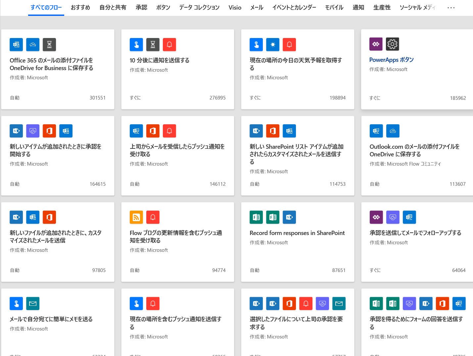Click the OneDrive icon on the 'Outlook.com のメール' card
The image size is (473, 356).
click(393, 131)
